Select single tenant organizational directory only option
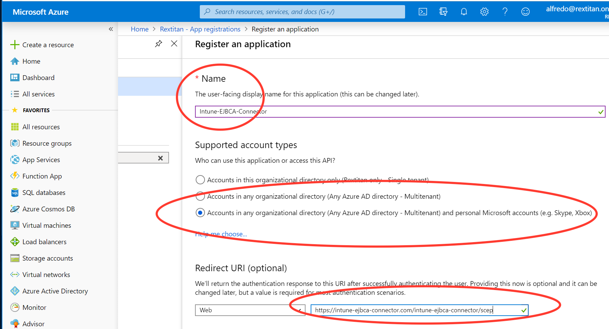 (200, 180)
